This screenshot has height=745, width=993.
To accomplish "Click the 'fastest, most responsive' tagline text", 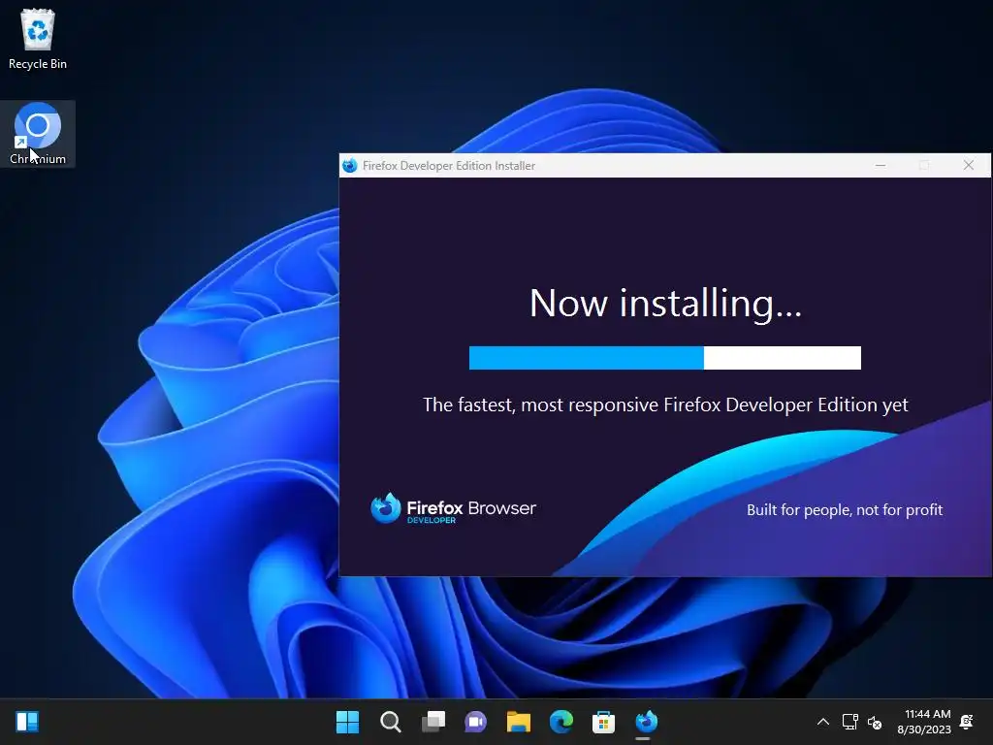I will [665, 405].
